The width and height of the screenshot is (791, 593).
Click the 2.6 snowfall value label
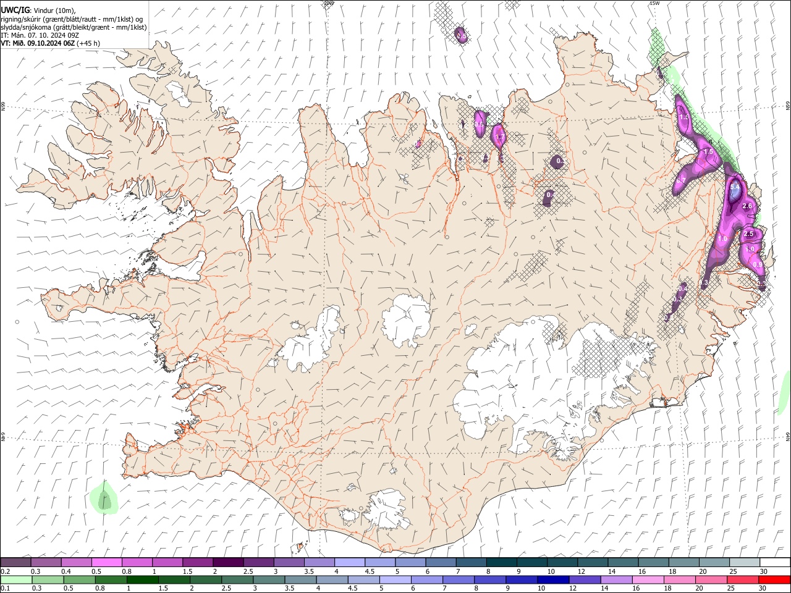click(x=747, y=206)
